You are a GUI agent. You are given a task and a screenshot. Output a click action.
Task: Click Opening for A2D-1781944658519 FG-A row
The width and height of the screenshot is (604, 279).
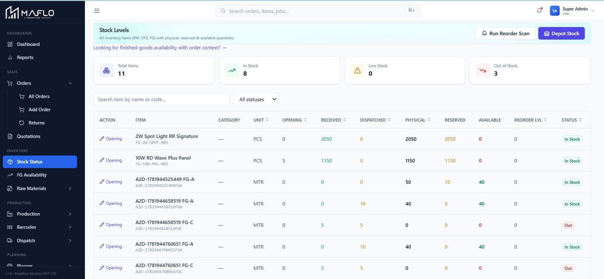(x=111, y=203)
